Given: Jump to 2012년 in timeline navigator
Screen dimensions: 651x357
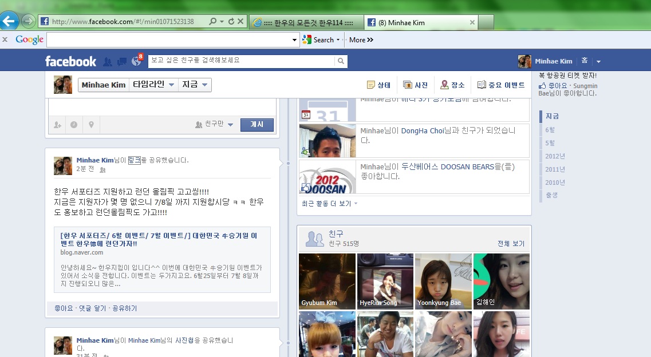Looking at the screenshot, I should click(x=555, y=156).
